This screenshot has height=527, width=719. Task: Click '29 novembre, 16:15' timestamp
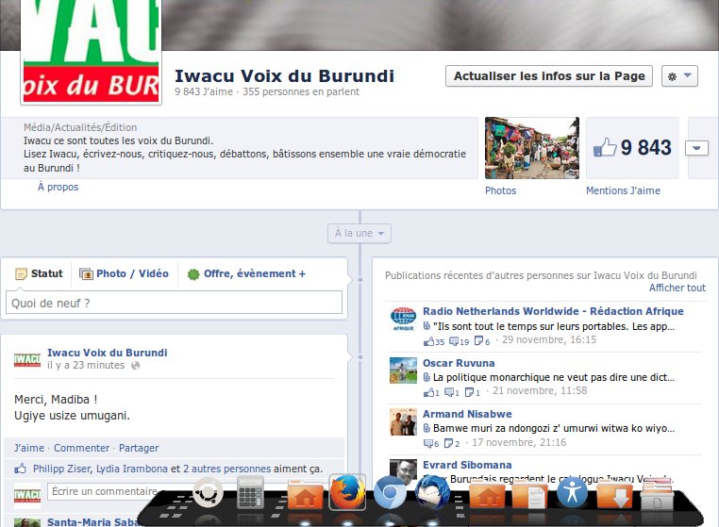tap(549, 339)
